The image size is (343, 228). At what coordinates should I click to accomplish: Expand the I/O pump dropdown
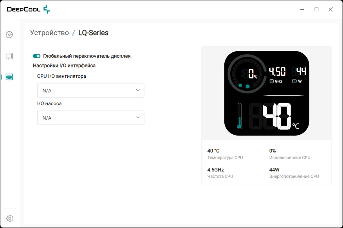tap(90, 118)
